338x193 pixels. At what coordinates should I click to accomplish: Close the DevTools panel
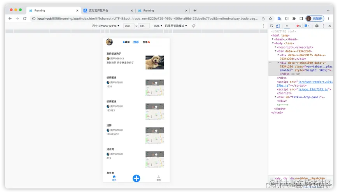329,26
